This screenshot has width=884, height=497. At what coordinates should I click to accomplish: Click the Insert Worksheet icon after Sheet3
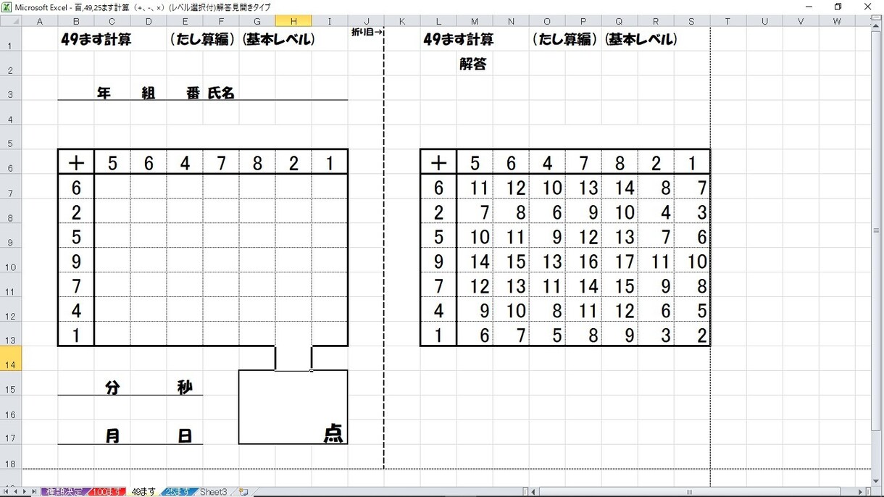(243, 491)
